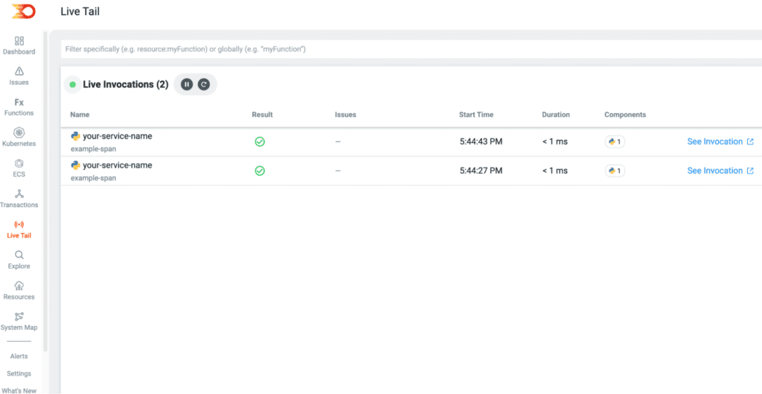
Task: Click components badge in 5:44:27 PM row
Action: coord(615,171)
